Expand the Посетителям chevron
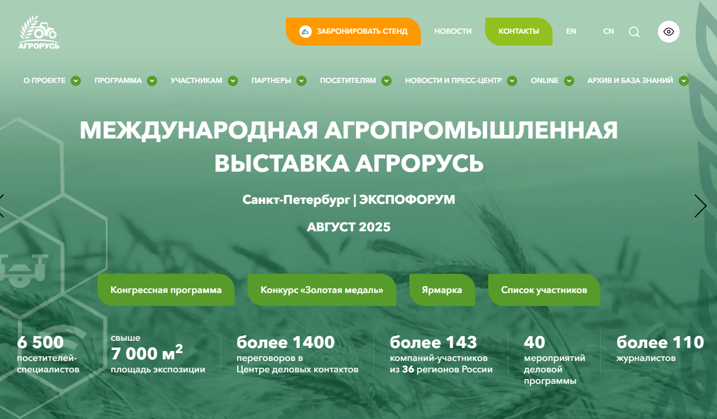This screenshot has height=419, width=717. click(x=386, y=81)
